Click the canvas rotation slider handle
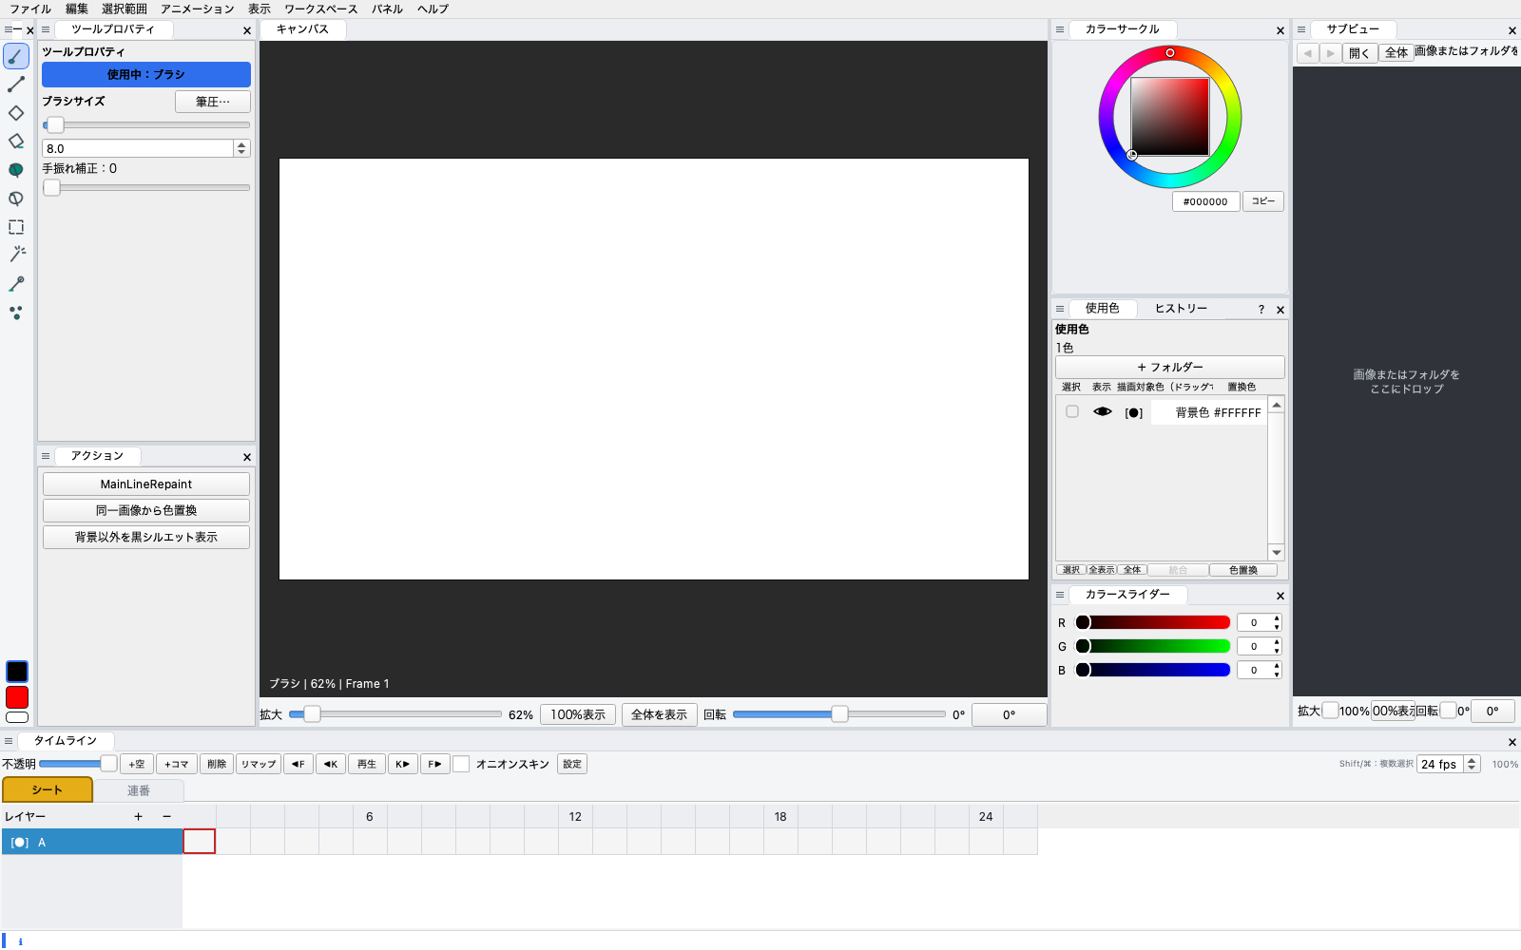 839,714
